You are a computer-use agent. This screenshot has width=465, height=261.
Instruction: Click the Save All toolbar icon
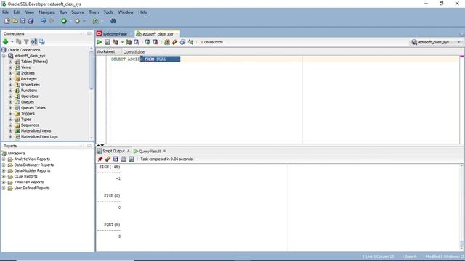coord(31,21)
